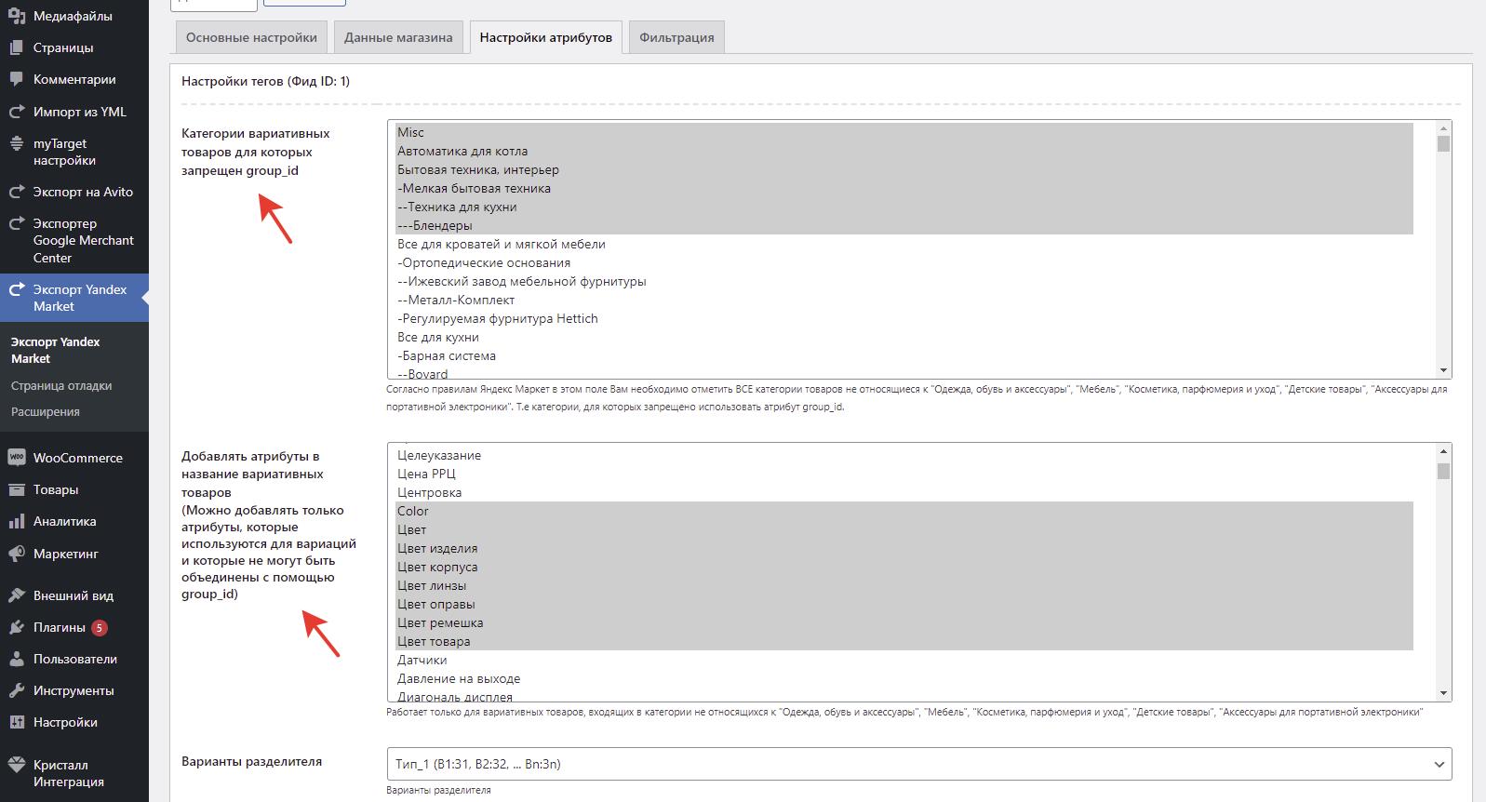Image resolution: width=1486 pixels, height=802 pixels.
Task: Click the Pages icon in sidebar
Action: point(16,47)
